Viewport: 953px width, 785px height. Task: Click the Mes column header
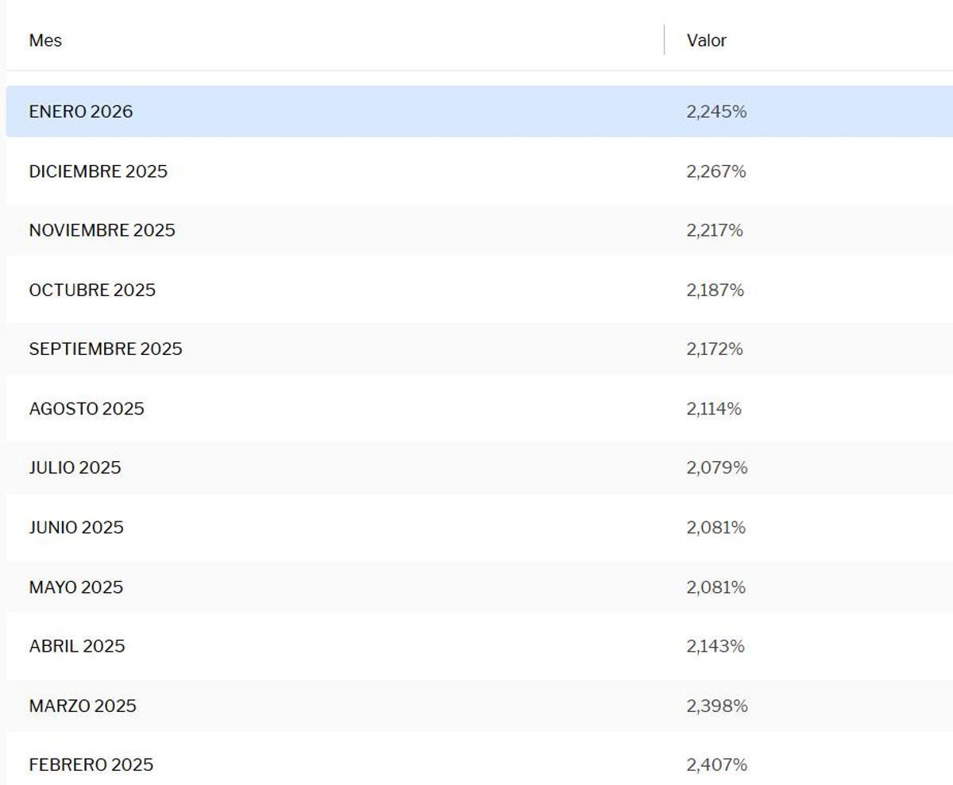click(45, 40)
